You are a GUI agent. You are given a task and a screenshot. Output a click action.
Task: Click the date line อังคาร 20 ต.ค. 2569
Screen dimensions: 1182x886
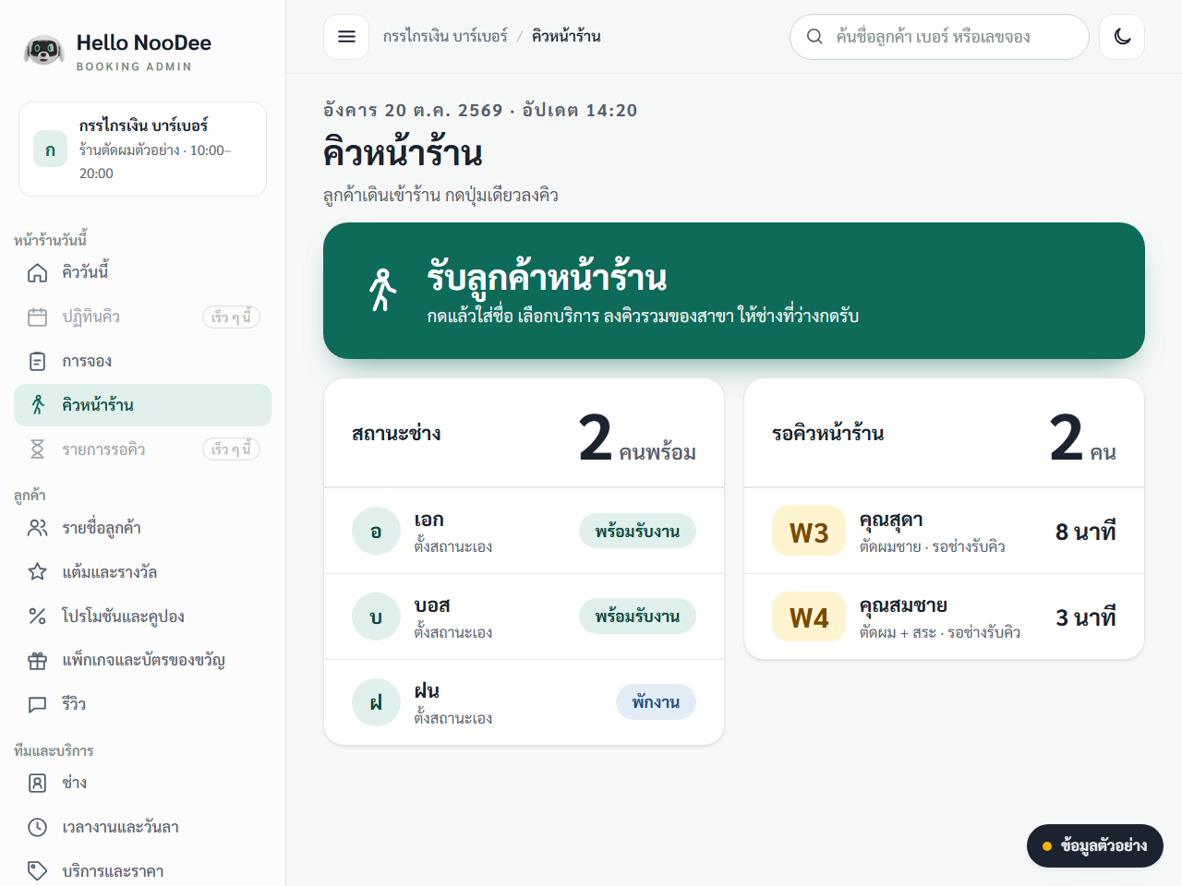click(413, 111)
